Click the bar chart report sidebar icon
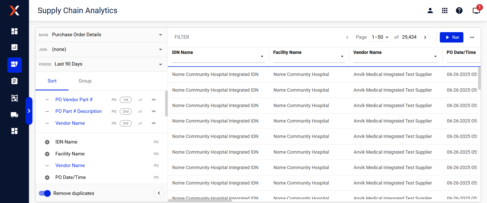Image resolution: width=487 pixels, height=203 pixels. point(14,47)
